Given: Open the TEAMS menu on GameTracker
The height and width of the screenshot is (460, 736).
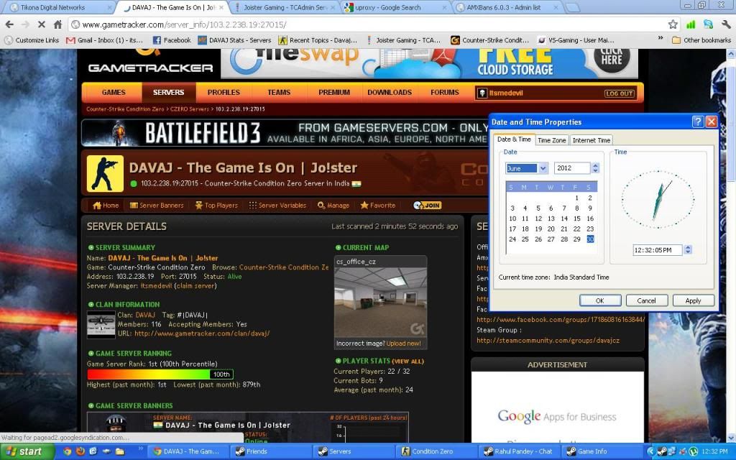Looking at the screenshot, I should coord(279,93).
